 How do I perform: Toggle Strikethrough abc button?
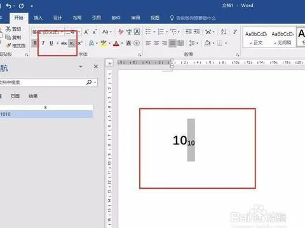coord(64,43)
